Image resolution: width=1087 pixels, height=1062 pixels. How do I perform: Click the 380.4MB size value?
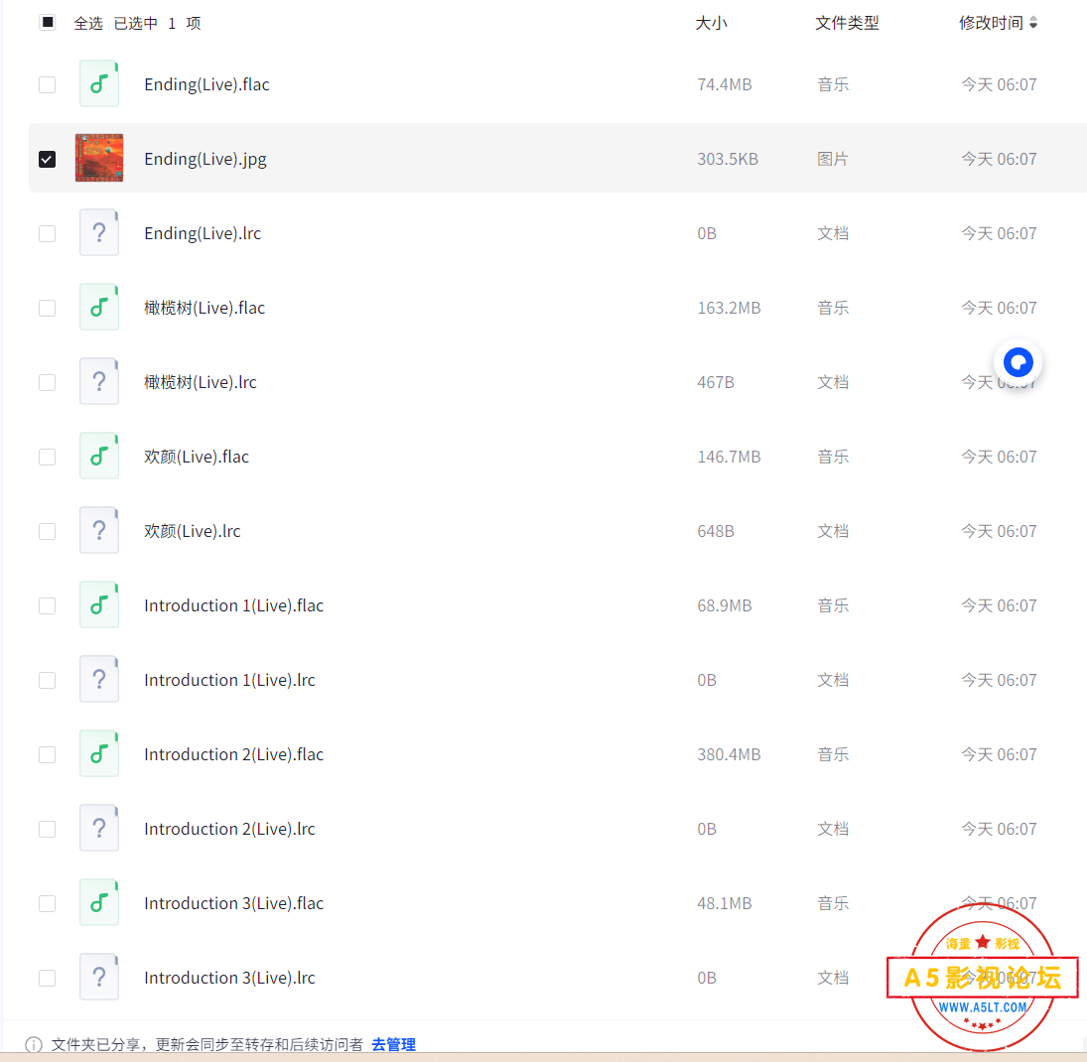729,755
